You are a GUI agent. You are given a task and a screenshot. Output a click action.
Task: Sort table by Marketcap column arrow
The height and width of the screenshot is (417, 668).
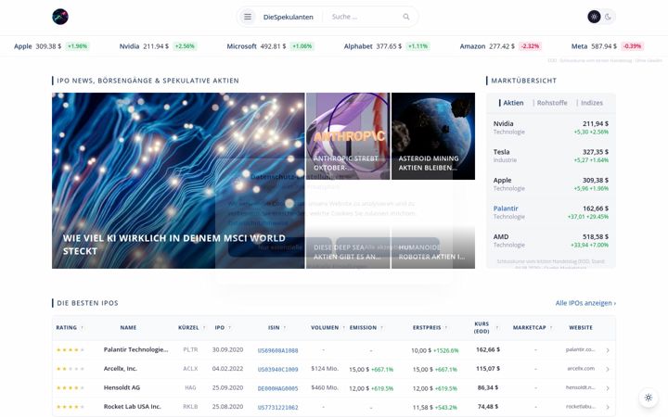(x=551, y=328)
